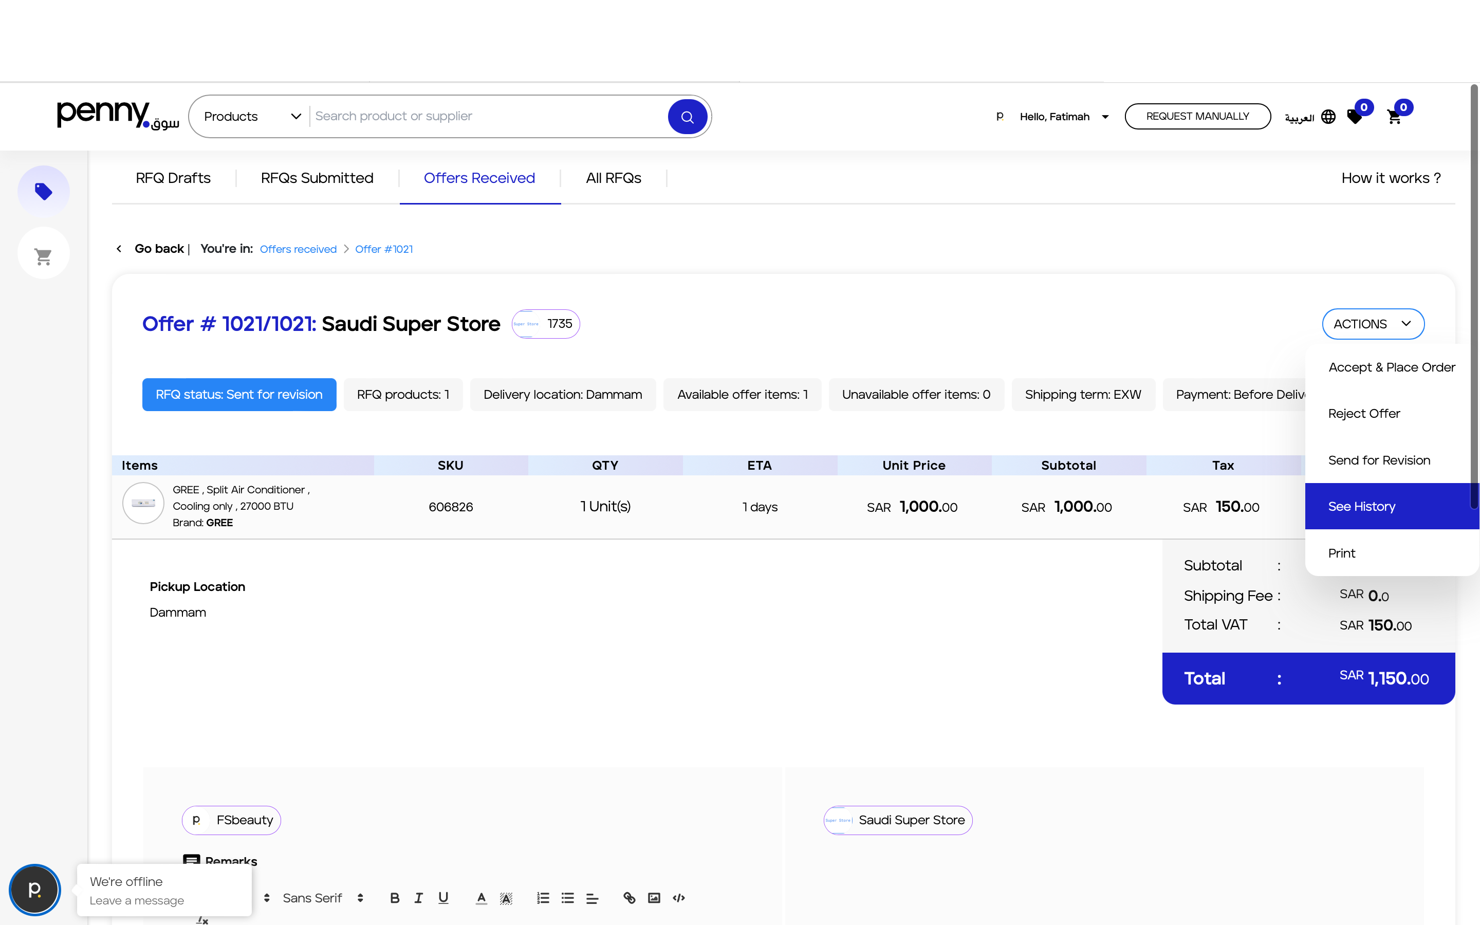Screen dimensions: 1480x925
Task: Click Leave a message chat prompt
Action: (x=136, y=900)
